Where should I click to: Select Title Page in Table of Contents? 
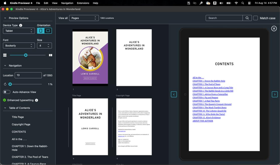pos(17,117)
